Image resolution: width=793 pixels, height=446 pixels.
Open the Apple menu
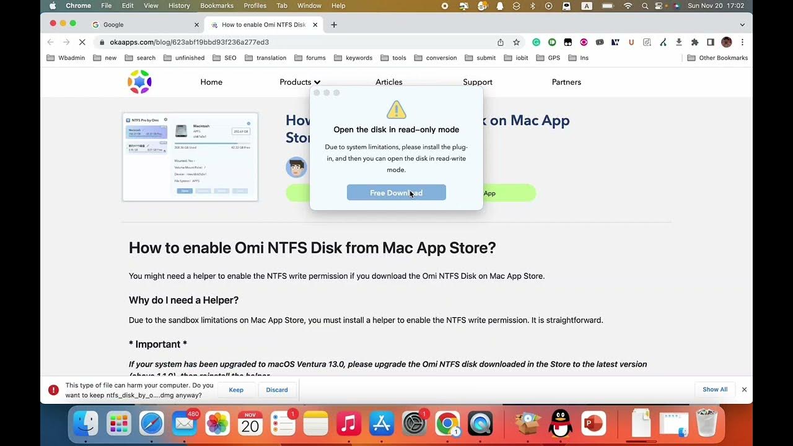(x=52, y=6)
